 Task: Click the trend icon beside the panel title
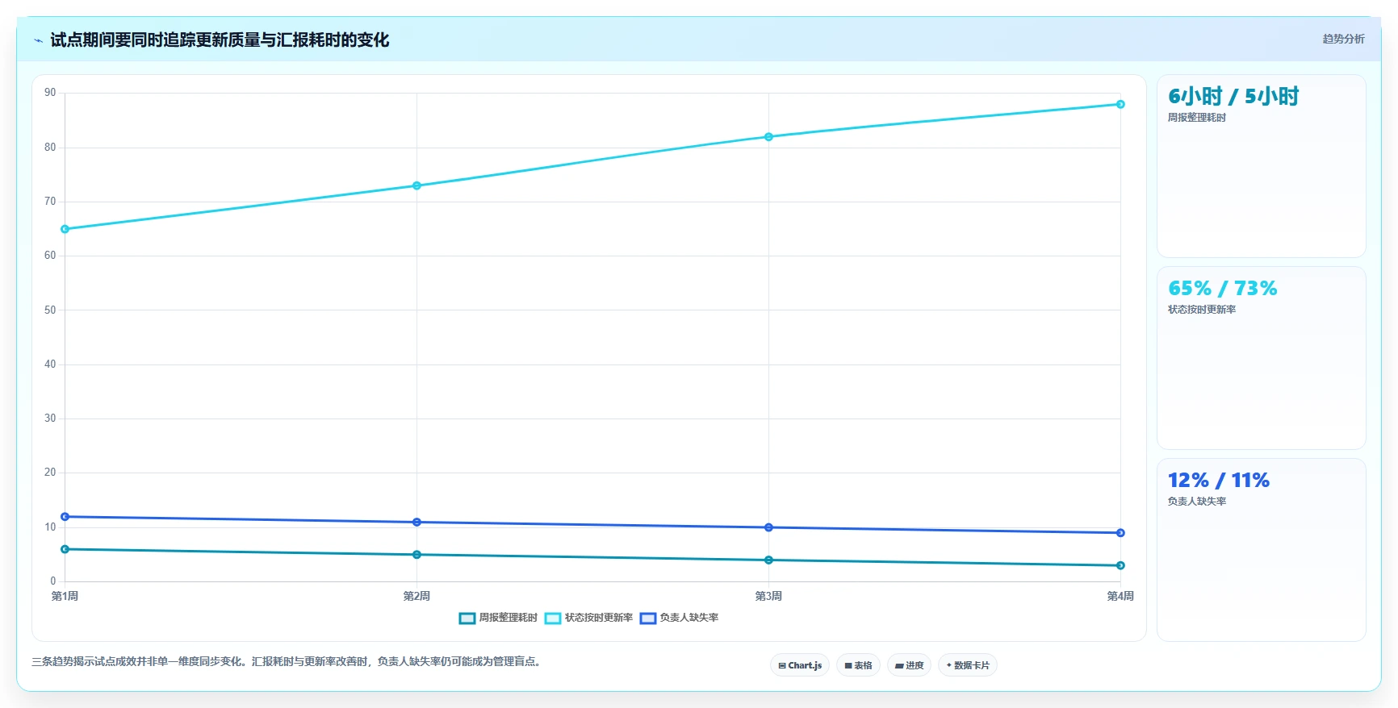(x=38, y=40)
